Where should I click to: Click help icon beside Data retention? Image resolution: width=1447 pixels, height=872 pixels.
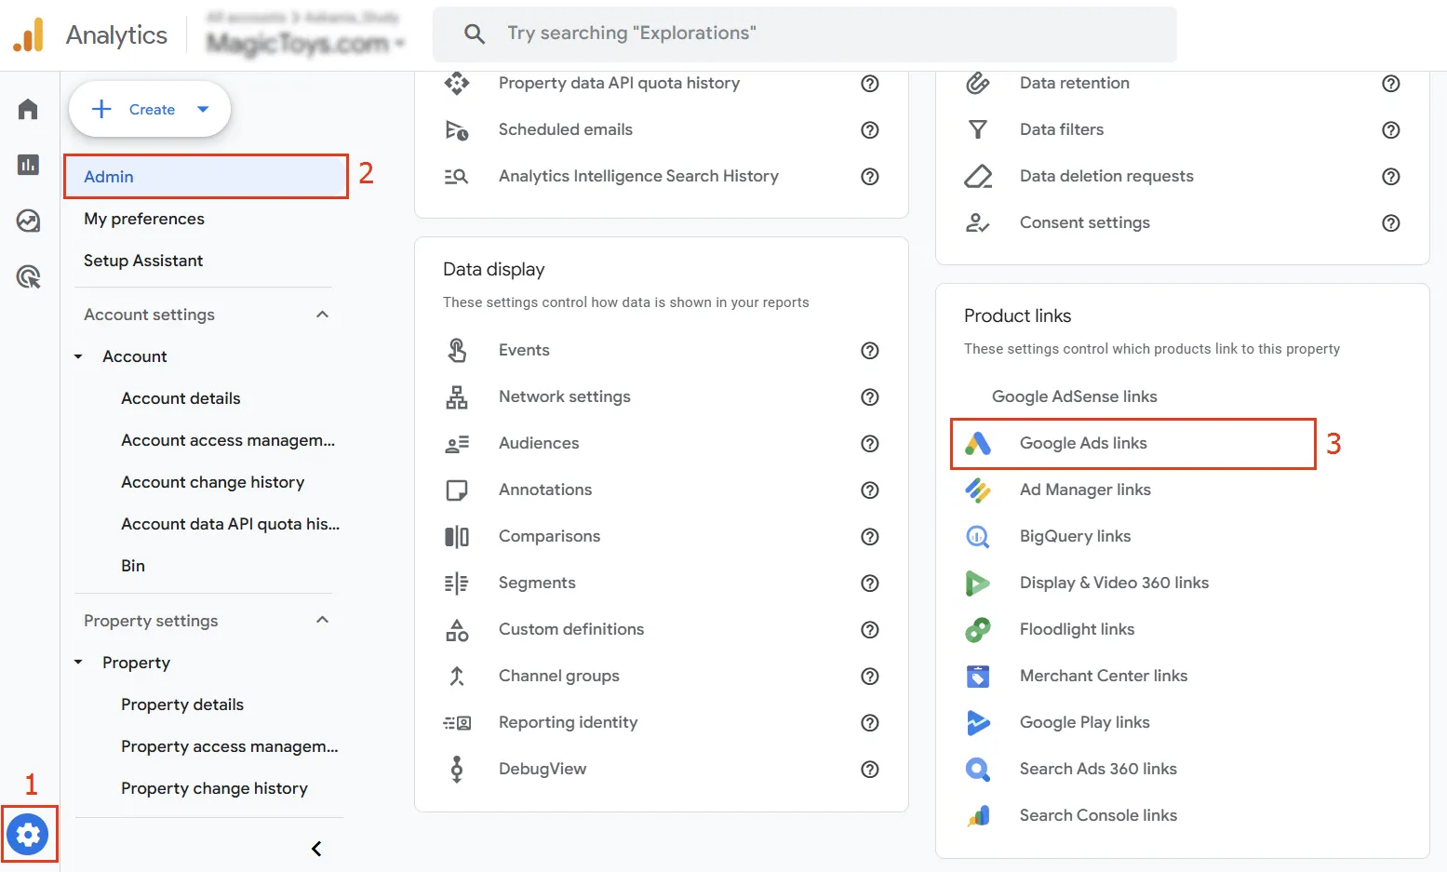pos(1390,84)
